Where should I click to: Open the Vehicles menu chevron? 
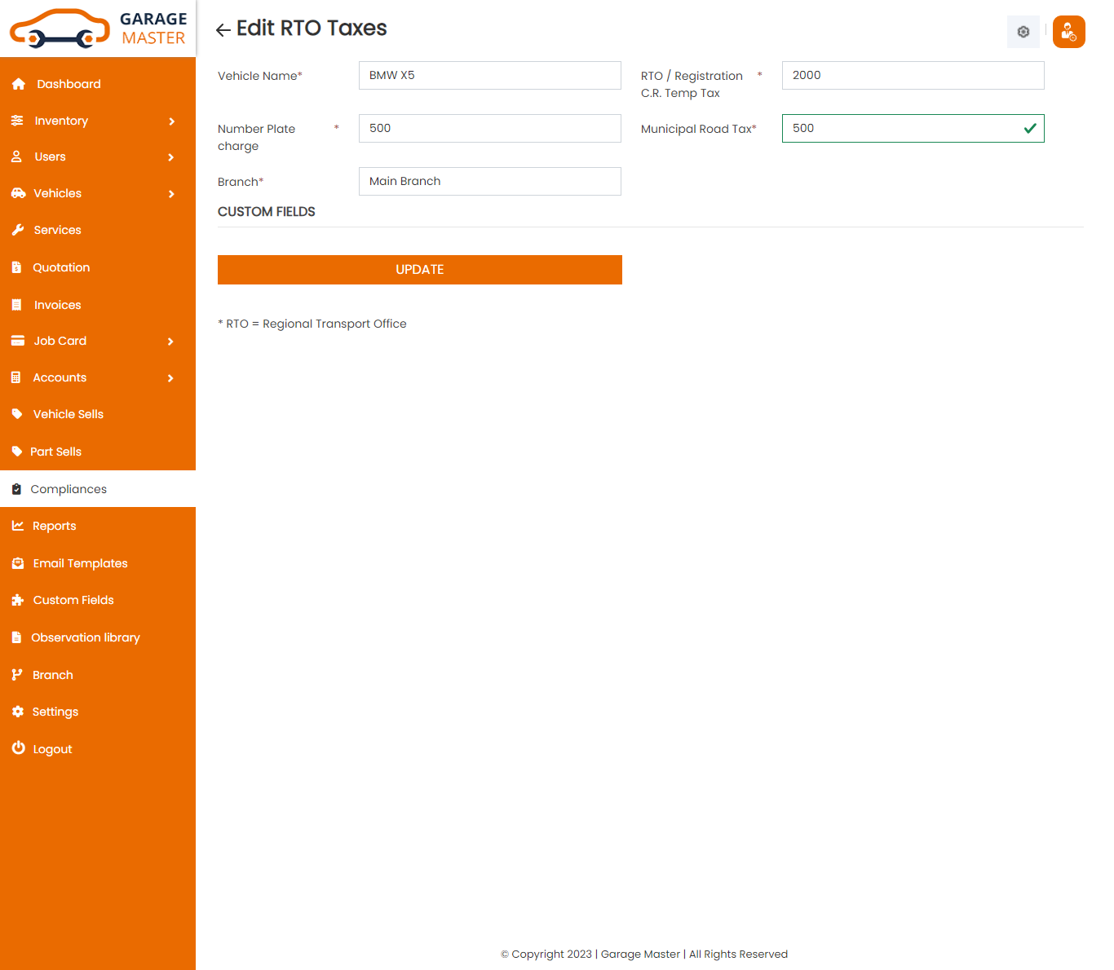pyautogui.click(x=171, y=194)
